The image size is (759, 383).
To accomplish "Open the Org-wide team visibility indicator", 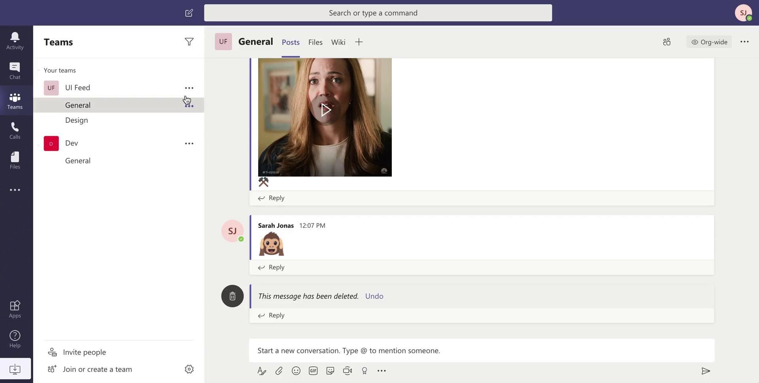I will [x=709, y=42].
